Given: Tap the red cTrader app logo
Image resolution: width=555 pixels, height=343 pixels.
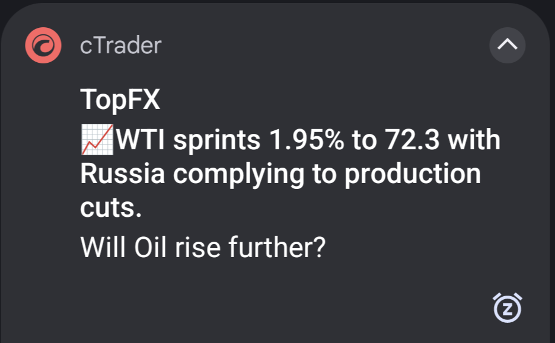Looking at the screenshot, I should coord(43,45).
